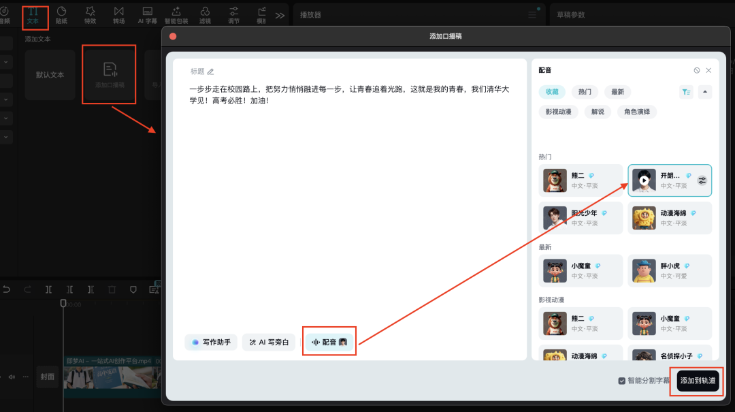Open the 转场 transitions panel

[x=118, y=15]
